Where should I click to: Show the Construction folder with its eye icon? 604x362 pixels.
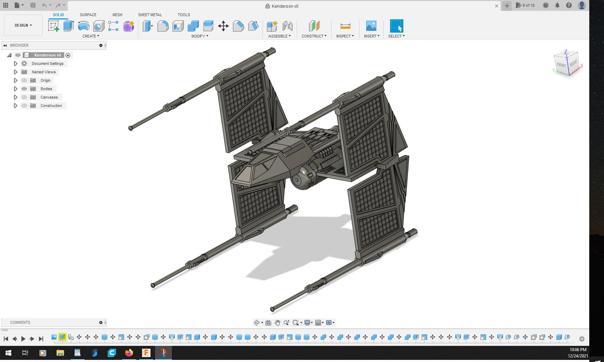click(x=24, y=106)
